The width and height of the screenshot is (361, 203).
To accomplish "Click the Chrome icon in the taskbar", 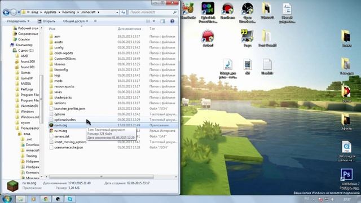I will [x=46, y=199].
